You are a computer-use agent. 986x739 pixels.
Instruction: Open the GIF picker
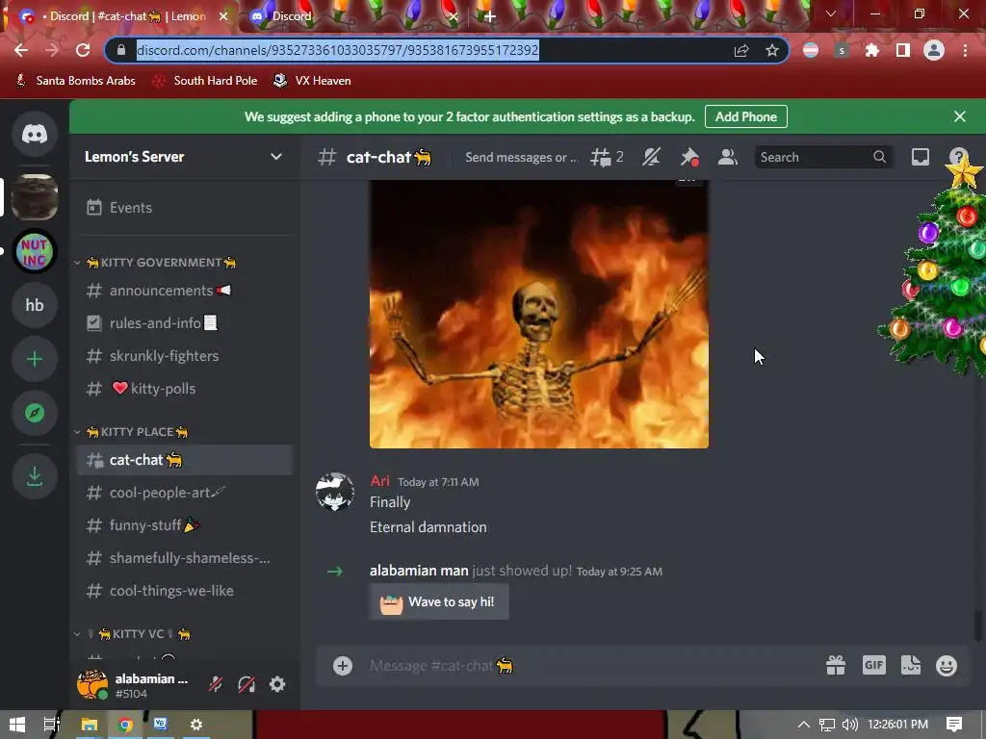874,666
